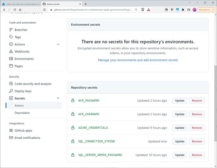Click the bookmark icon beside the address bar

tap(44, 10)
